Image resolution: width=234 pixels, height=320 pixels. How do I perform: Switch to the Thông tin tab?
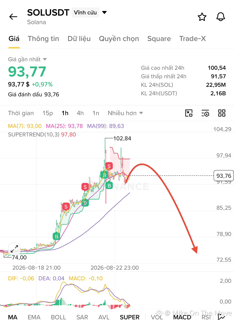[43, 38]
